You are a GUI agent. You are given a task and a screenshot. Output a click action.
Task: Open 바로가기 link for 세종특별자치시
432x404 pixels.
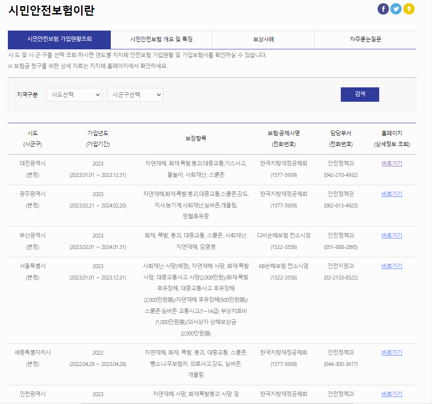(x=391, y=352)
